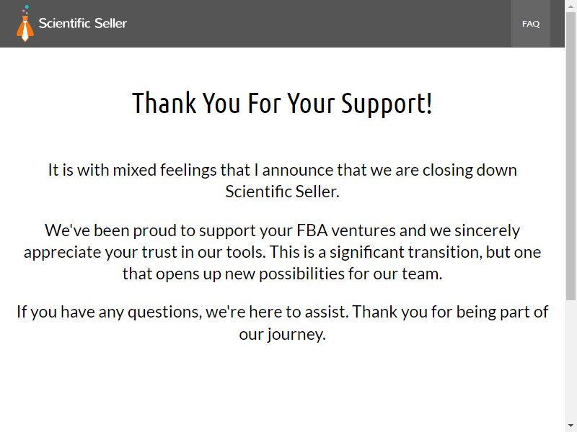Click the centered "Scientific Seller." text in the announcement
This screenshot has width=577, height=432.
(x=282, y=192)
